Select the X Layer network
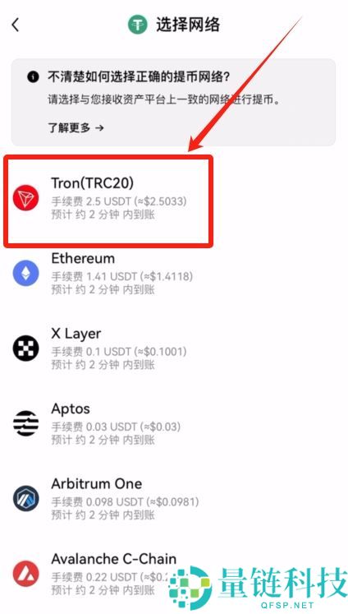This screenshot has width=348, height=614. tap(174, 349)
